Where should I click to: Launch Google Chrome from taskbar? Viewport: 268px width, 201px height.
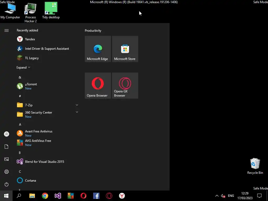click(x=45, y=196)
